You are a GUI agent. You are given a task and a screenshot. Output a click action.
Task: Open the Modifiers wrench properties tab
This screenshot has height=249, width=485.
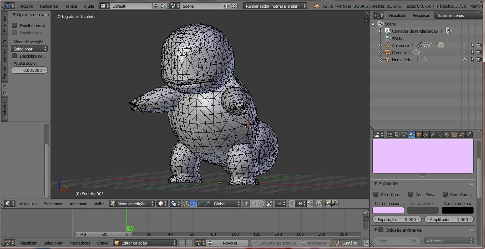pos(433,135)
